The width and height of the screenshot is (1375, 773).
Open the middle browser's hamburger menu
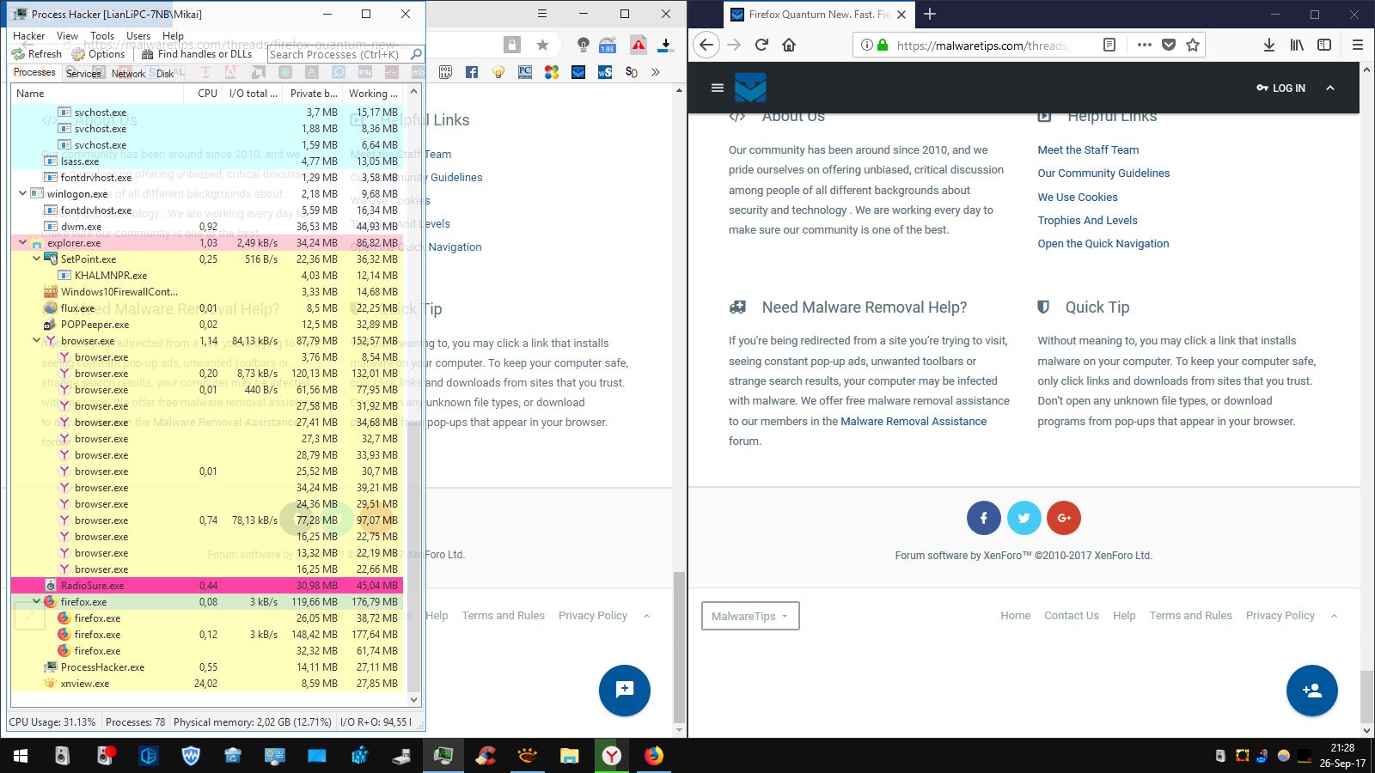coord(542,14)
